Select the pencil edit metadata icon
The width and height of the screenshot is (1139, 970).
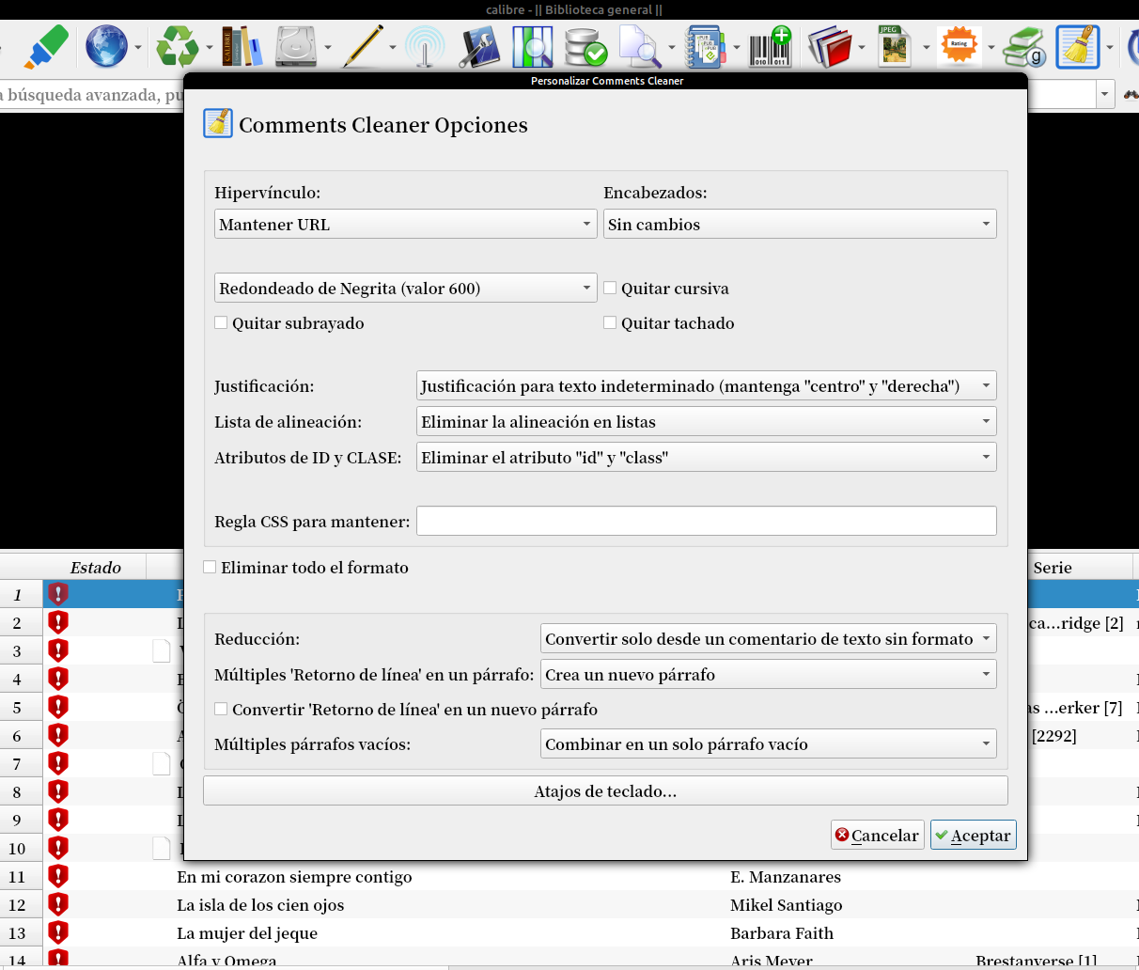pos(363,46)
